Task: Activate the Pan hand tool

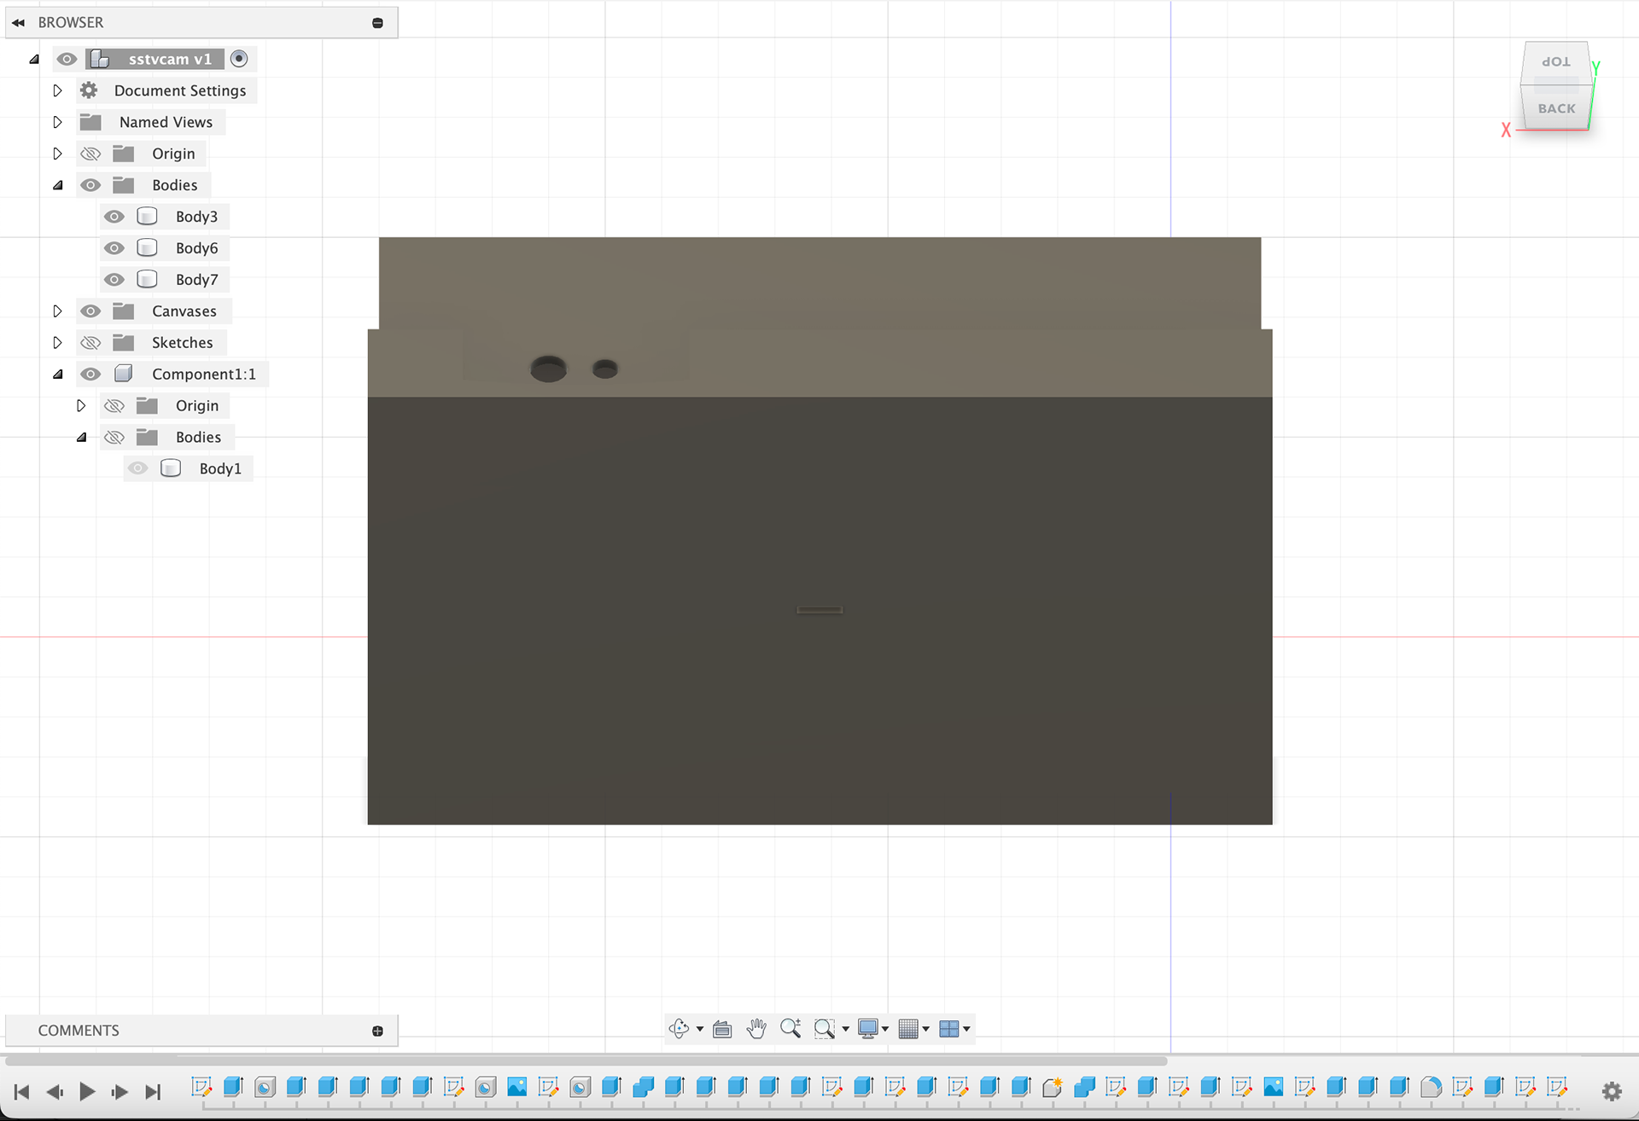Action: click(x=755, y=1029)
